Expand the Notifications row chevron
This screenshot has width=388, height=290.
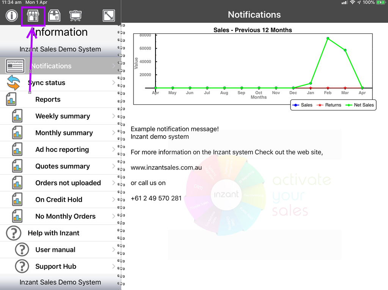point(113,66)
